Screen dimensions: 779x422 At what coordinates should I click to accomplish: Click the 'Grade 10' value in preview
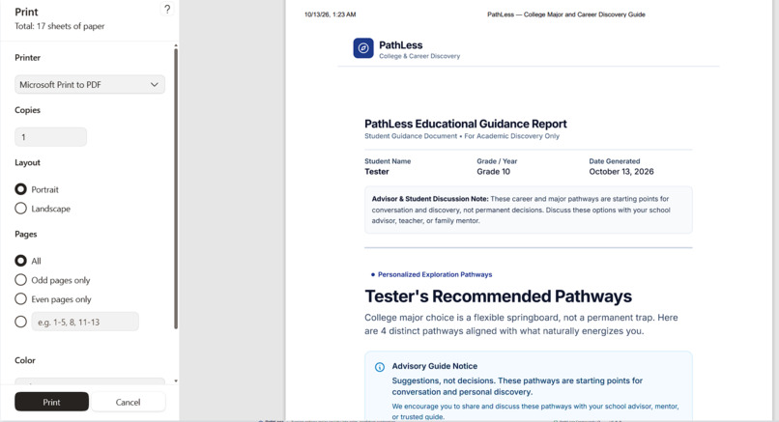[493, 172]
